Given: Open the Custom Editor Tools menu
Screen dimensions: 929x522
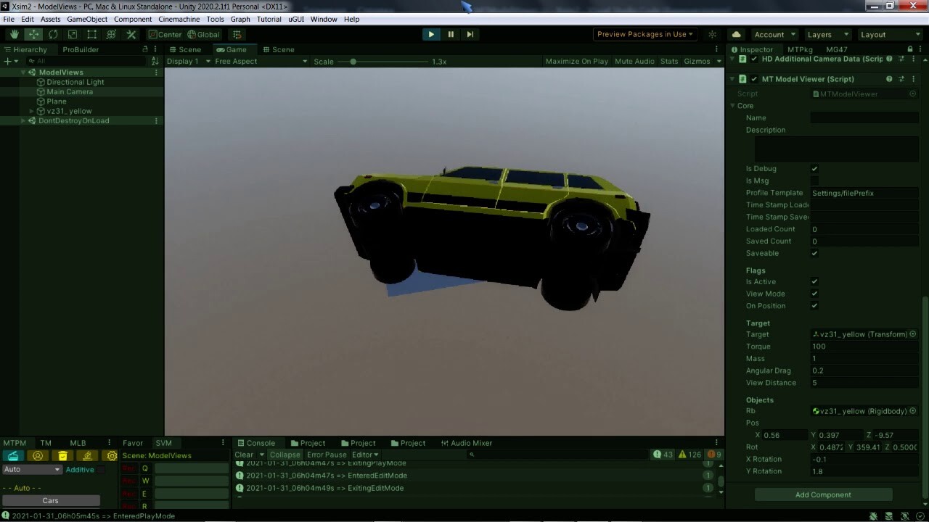Looking at the screenshot, I should tap(132, 34).
